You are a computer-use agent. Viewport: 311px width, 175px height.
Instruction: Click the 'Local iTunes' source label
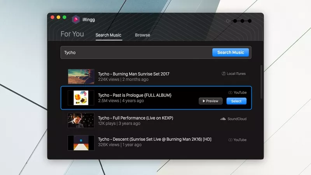coord(236,73)
